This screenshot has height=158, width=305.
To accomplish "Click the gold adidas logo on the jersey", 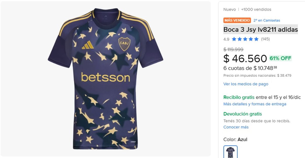I will (x=88, y=45).
